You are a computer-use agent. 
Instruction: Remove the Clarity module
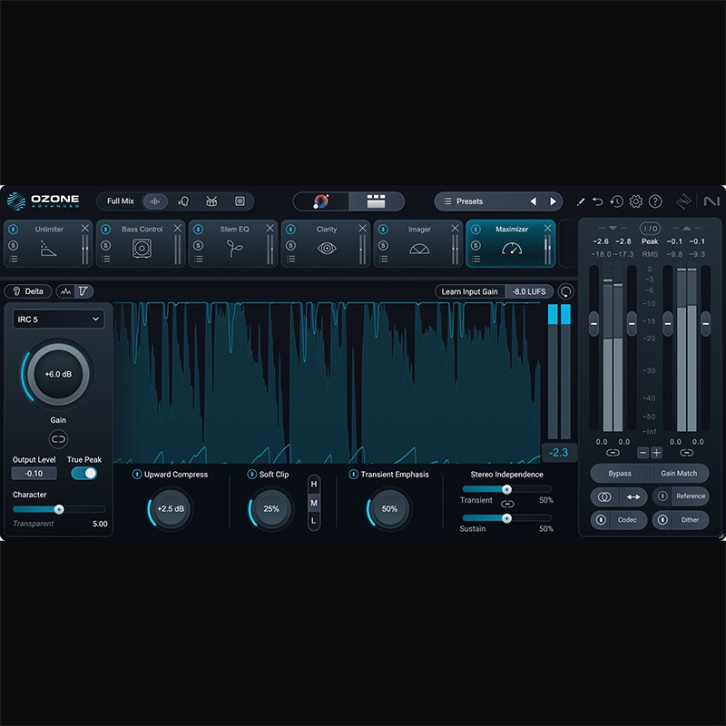362,229
